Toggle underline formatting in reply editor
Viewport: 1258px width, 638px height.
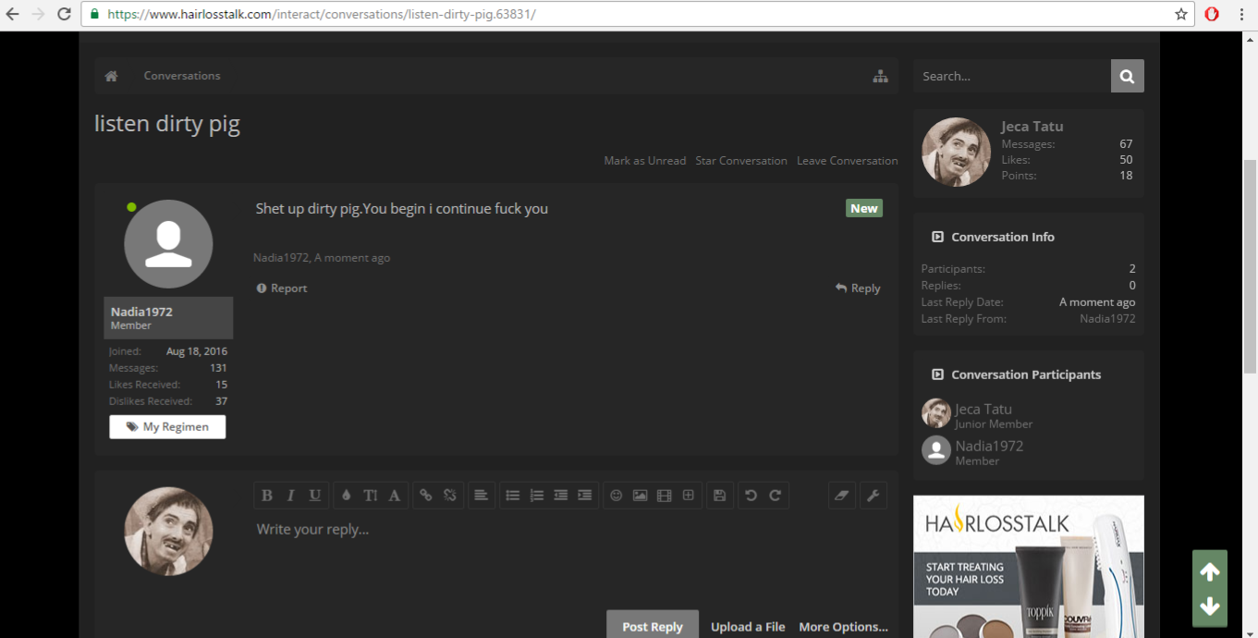coord(314,496)
